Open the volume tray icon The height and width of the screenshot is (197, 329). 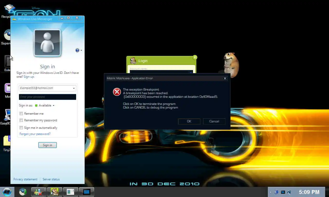coord(289,192)
